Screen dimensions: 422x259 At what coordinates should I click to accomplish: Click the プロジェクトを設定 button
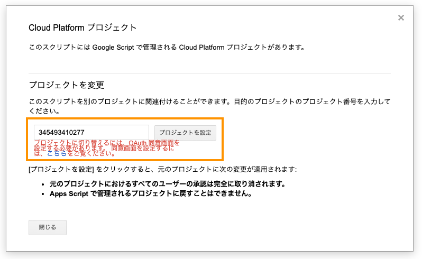click(185, 133)
